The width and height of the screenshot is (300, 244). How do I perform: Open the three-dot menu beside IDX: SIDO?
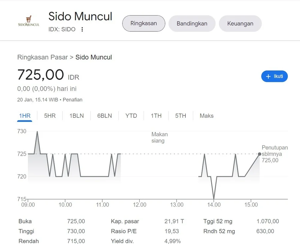click(x=82, y=29)
